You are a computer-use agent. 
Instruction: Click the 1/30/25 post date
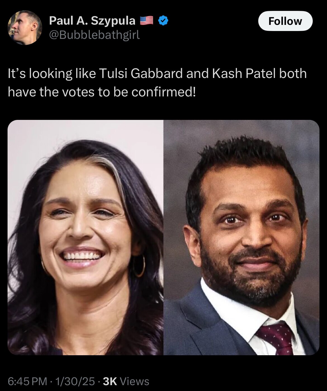point(75,381)
